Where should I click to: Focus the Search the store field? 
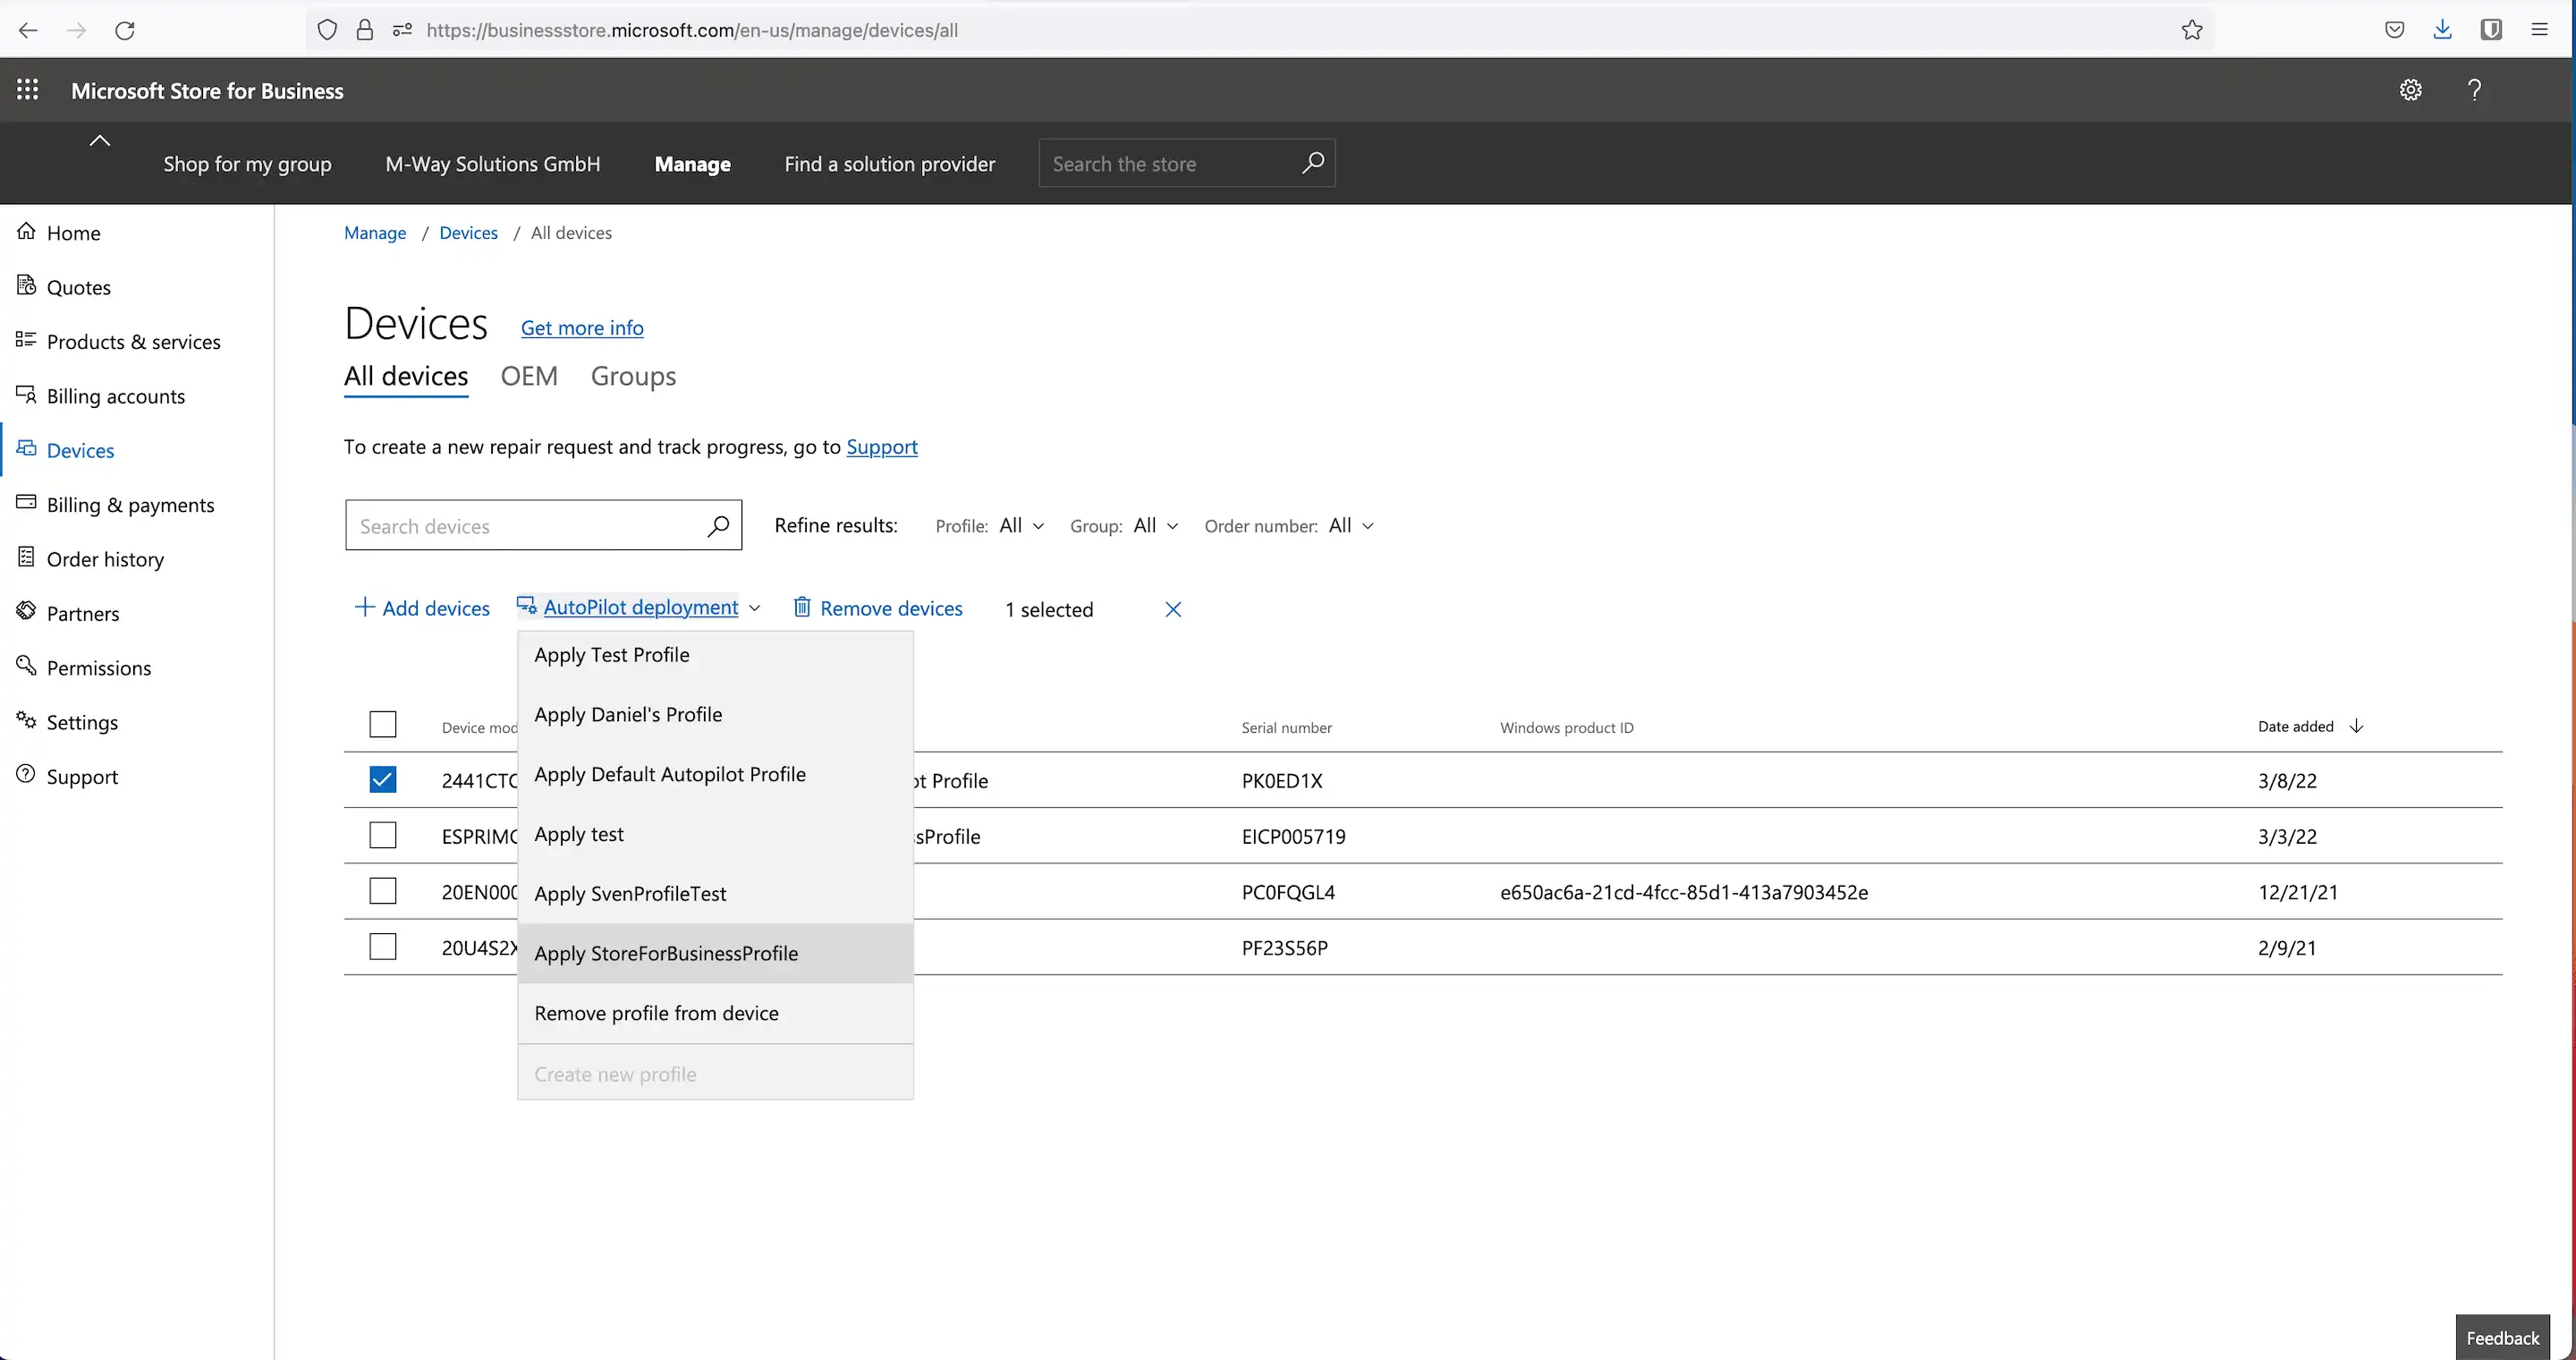point(1187,163)
